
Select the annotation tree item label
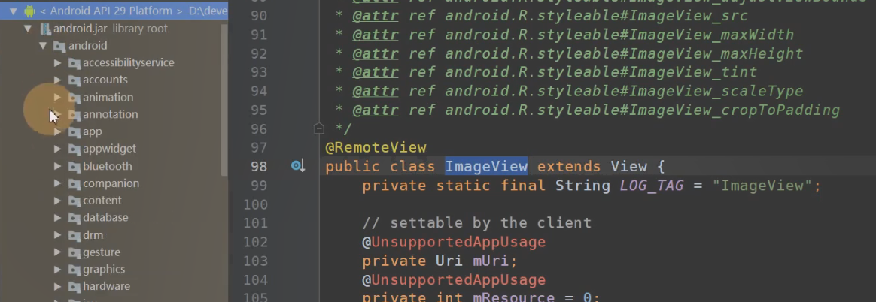pos(110,114)
